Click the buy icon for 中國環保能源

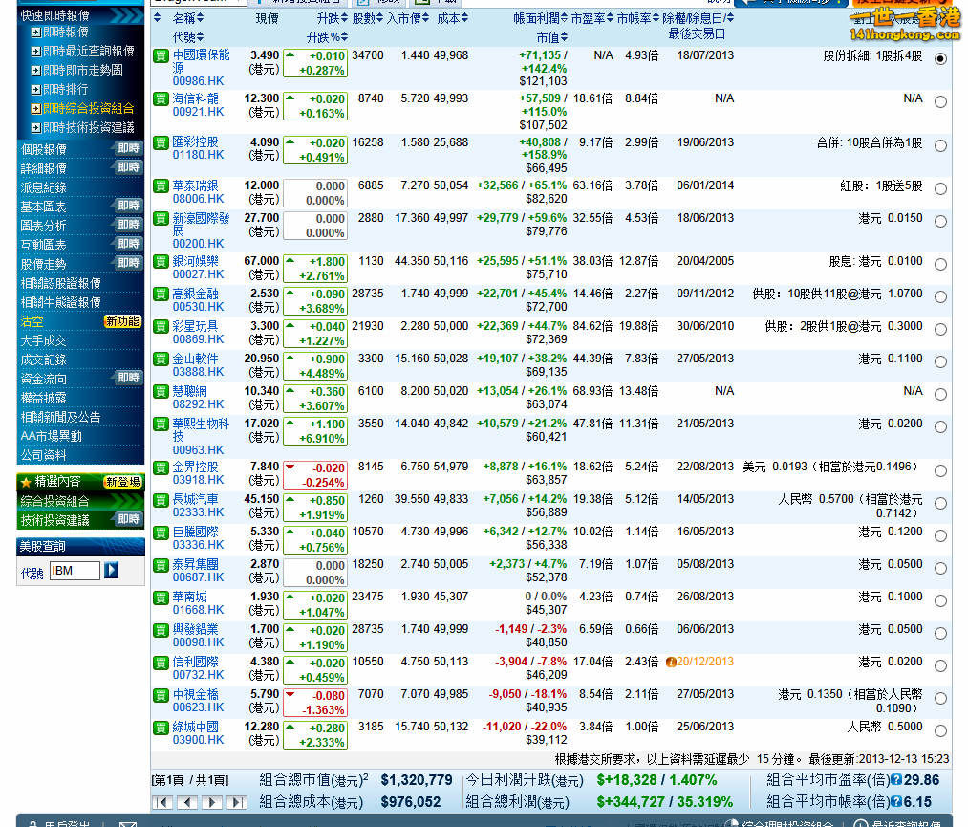[x=161, y=56]
